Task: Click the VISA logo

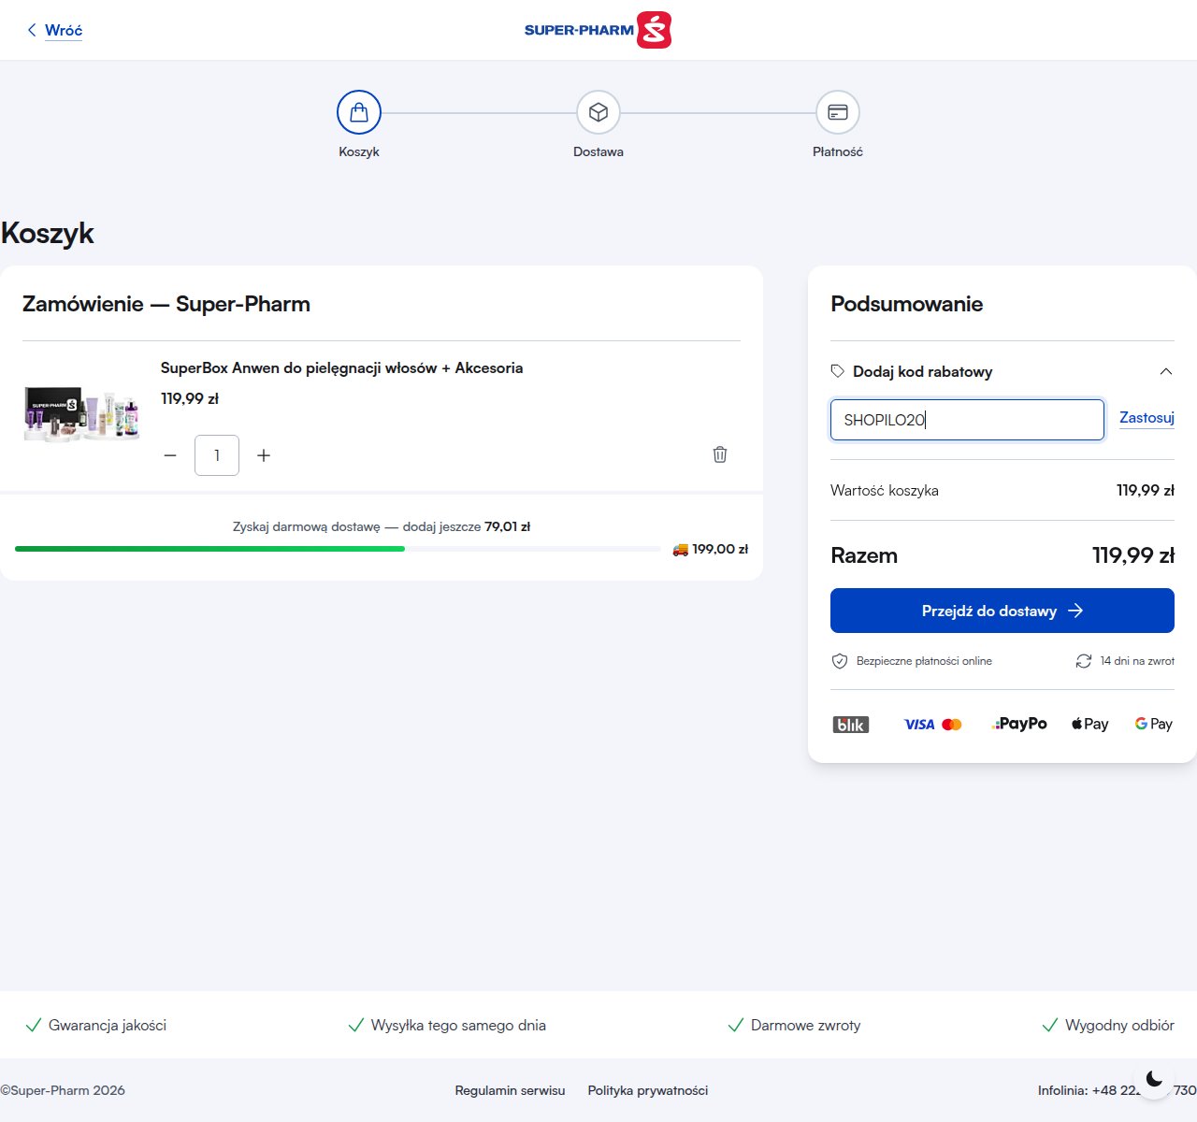Action: (x=919, y=725)
